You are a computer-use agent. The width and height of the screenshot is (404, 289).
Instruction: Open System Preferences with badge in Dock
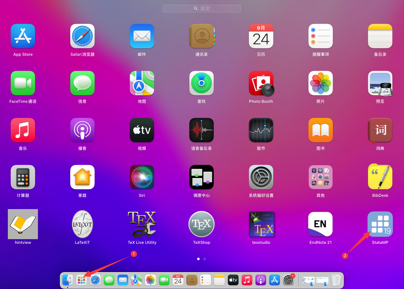click(288, 280)
